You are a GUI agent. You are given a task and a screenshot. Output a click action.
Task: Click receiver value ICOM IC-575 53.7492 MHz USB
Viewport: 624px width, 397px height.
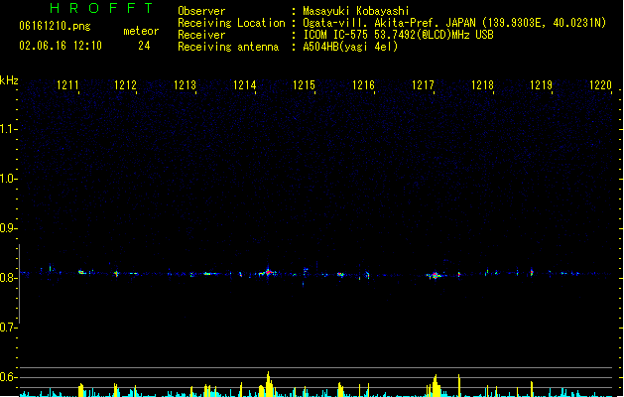click(x=399, y=35)
